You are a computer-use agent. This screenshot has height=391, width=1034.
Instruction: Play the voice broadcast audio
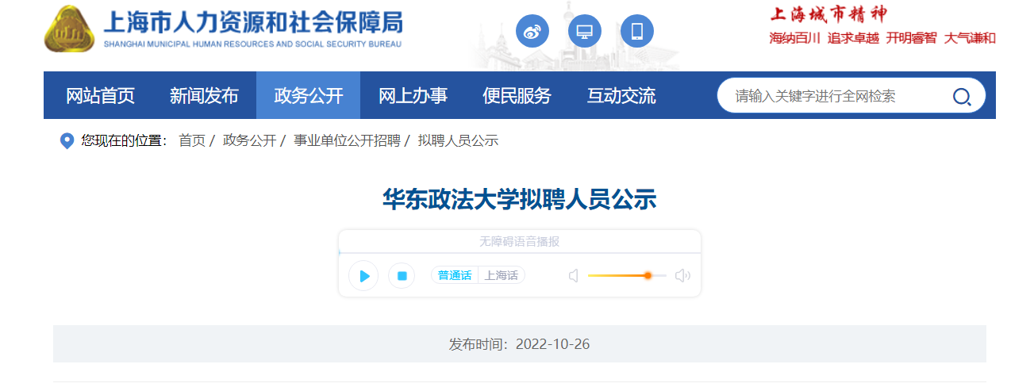coord(363,276)
